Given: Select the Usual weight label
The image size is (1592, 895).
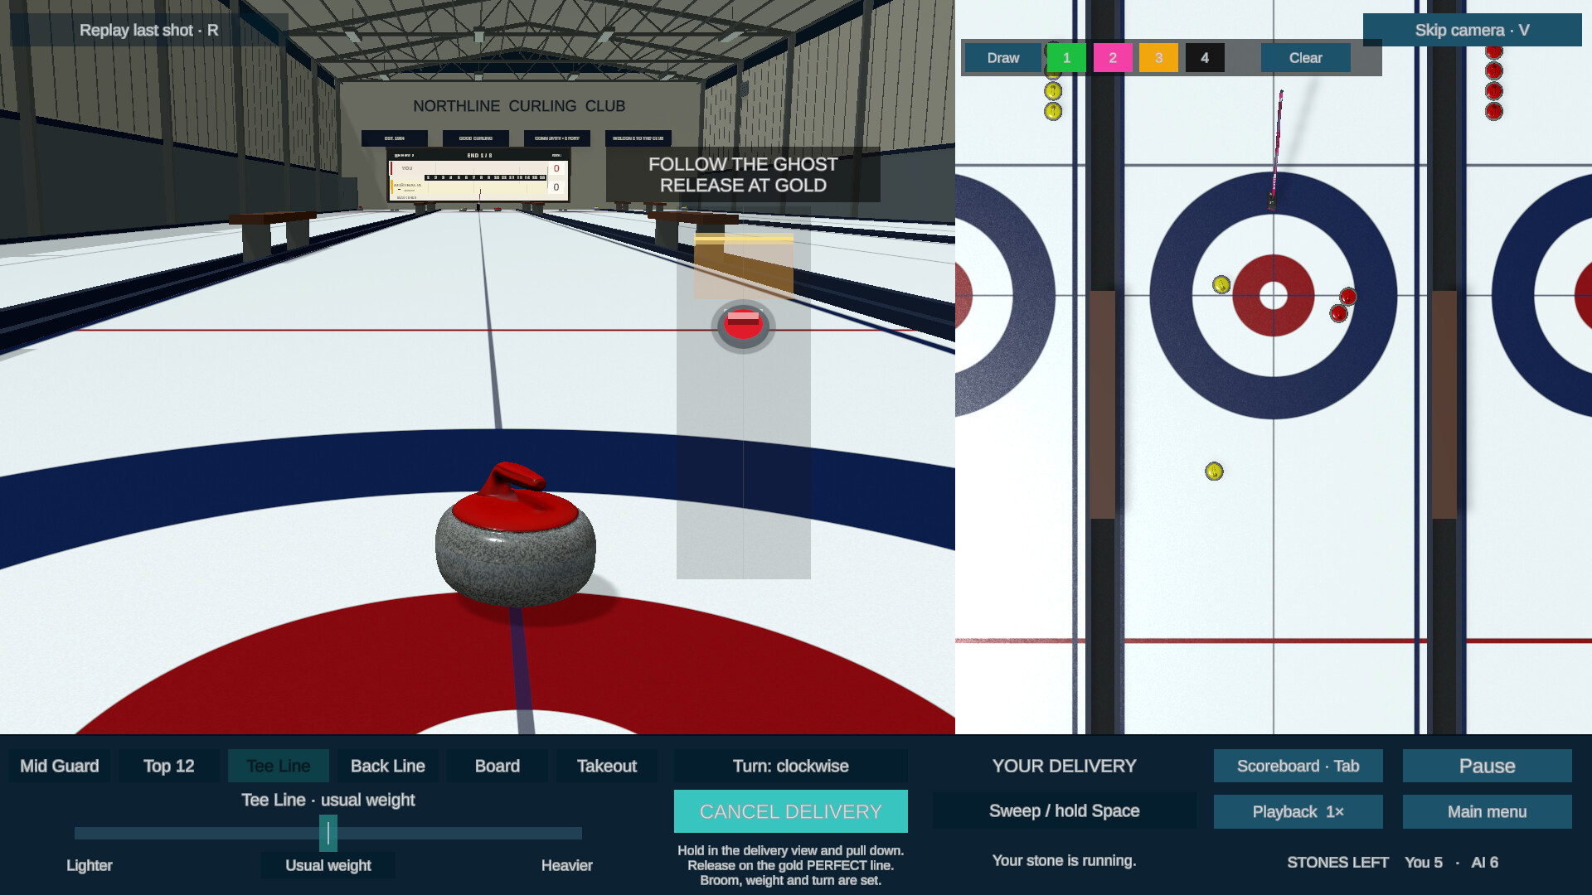Looking at the screenshot, I should click(328, 865).
